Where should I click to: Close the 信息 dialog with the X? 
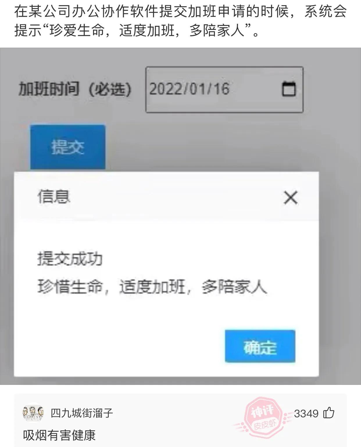291,198
